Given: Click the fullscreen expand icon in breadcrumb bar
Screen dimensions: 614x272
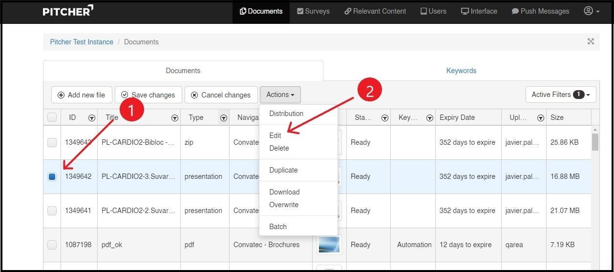Looking at the screenshot, I should coord(590,42).
